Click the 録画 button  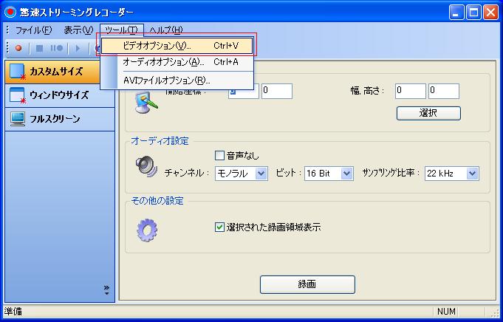coord(307,284)
